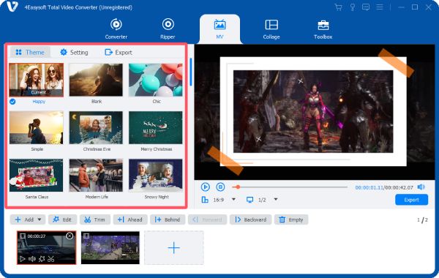
Task: Select the first clip thumbnail 00:00:27
Action: click(47, 248)
